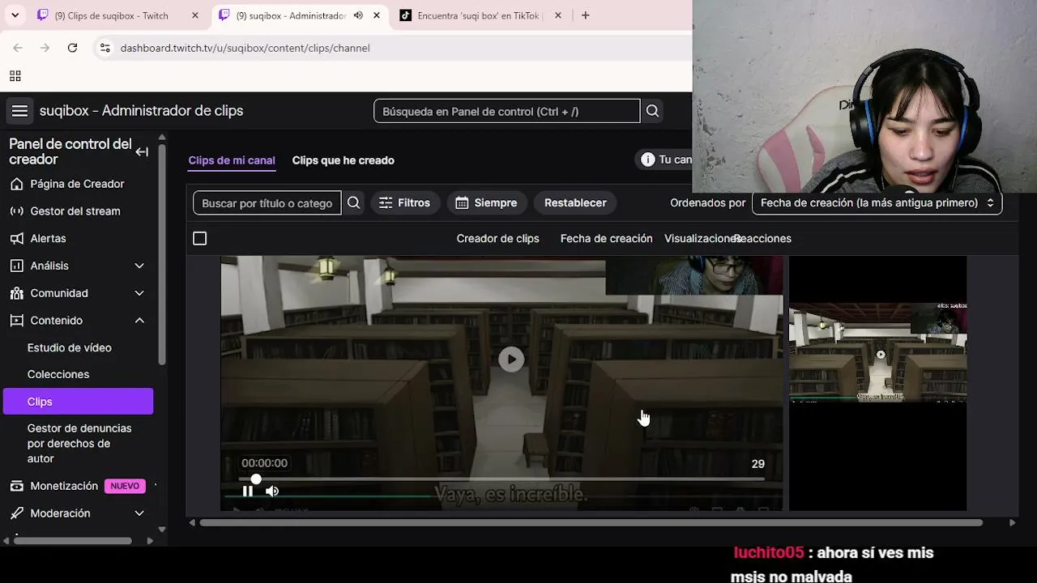This screenshot has height=583, width=1037.
Task: Click the sidebar horizontal scrollbar
Action: (x=73, y=540)
